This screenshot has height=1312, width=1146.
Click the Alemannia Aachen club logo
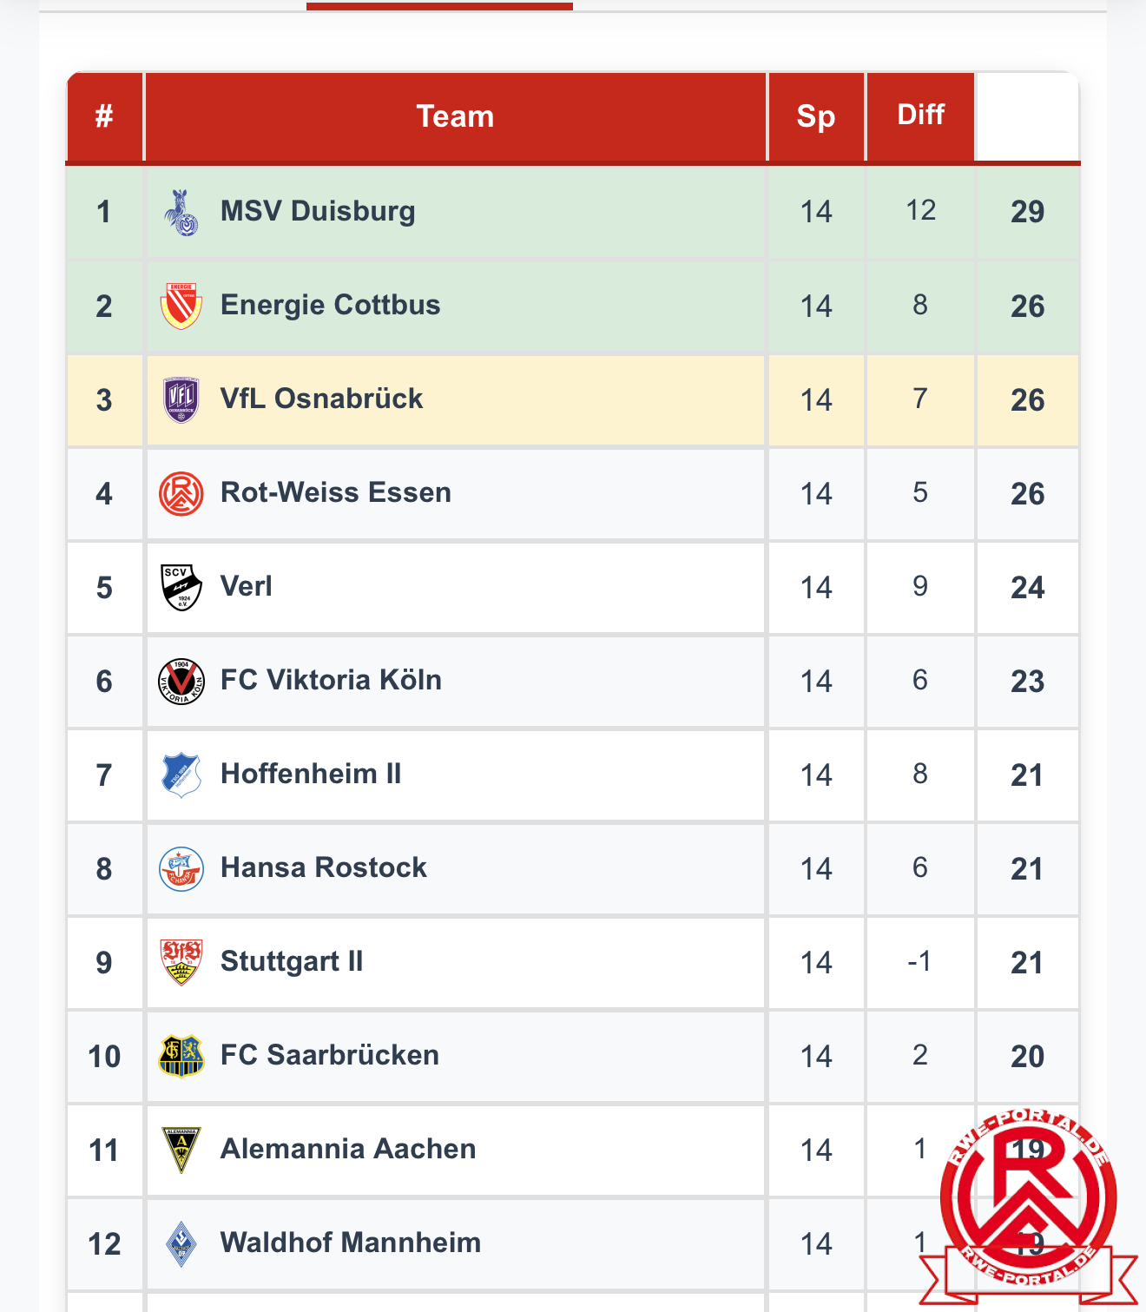click(181, 1150)
